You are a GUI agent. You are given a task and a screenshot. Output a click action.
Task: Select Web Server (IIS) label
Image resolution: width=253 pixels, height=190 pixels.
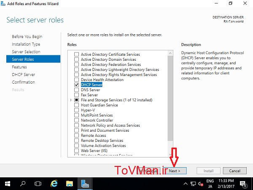coord(94,151)
